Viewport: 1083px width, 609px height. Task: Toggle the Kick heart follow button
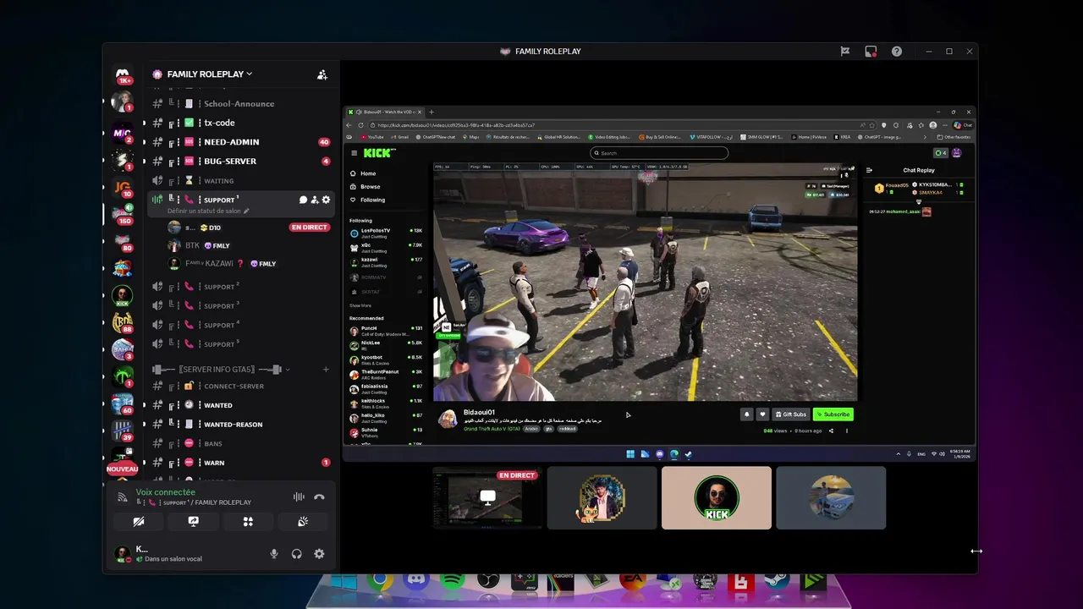pyautogui.click(x=762, y=414)
